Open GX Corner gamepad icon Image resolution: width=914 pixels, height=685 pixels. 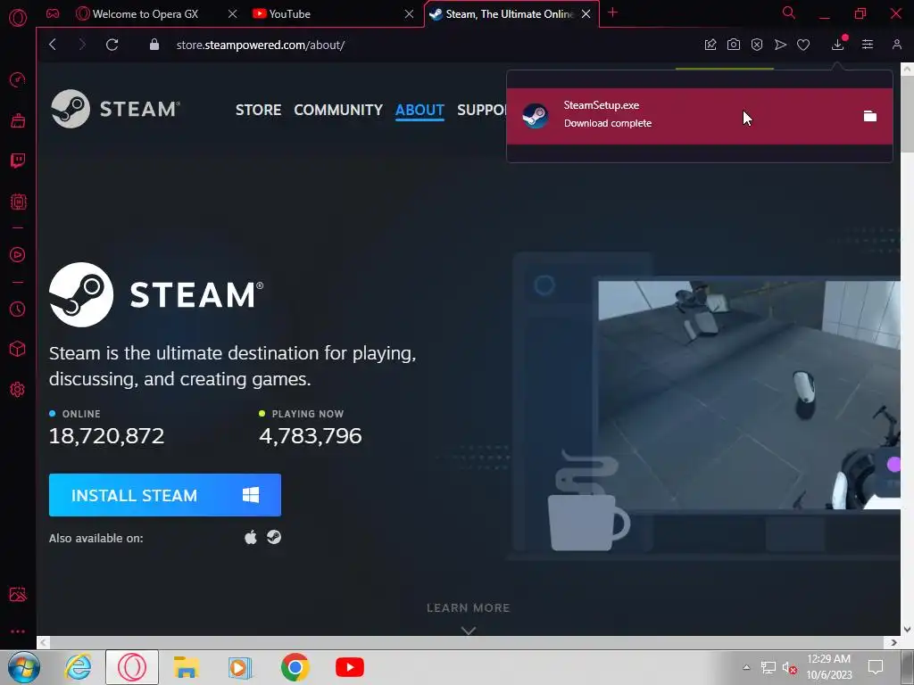(x=53, y=13)
